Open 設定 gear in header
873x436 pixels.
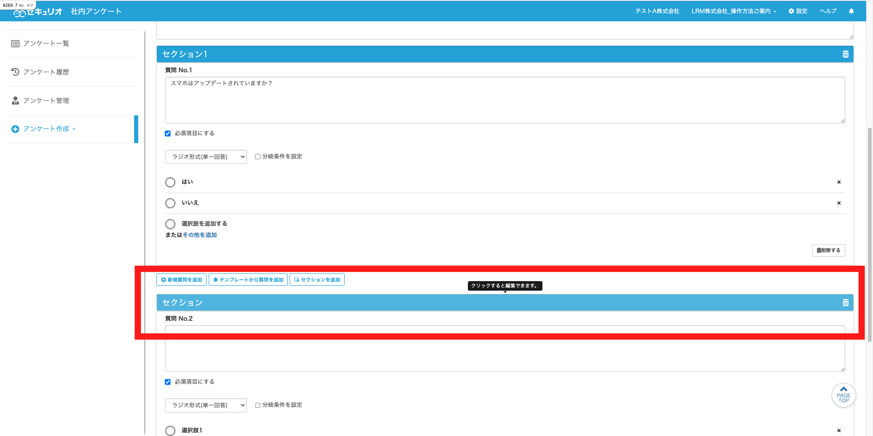pyautogui.click(x=798, y=11)
